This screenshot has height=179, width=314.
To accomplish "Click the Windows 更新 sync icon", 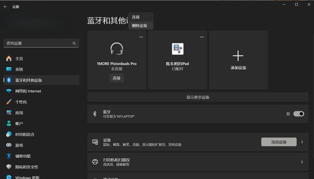I will (9, 177).
